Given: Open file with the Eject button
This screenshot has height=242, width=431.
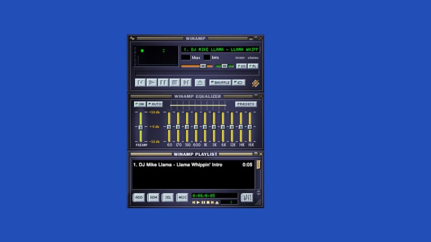Looking at the screenshot, I should click(200, 83).
